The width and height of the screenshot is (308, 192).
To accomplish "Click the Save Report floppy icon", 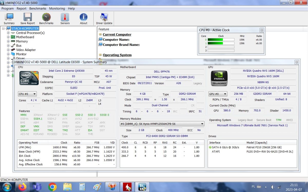I will [27, 19].
